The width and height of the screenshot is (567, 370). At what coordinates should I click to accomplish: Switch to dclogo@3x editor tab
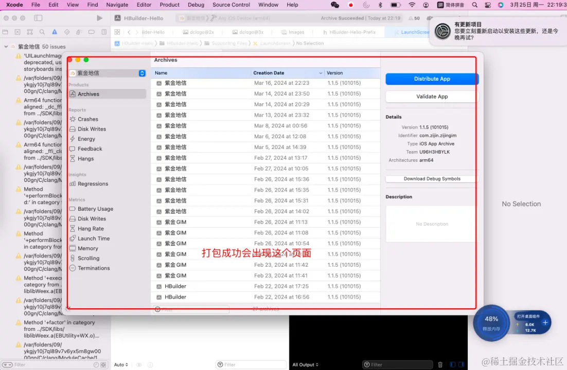248,32
